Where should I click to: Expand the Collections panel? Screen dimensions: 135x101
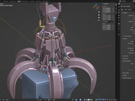click(x=125, y=56)
